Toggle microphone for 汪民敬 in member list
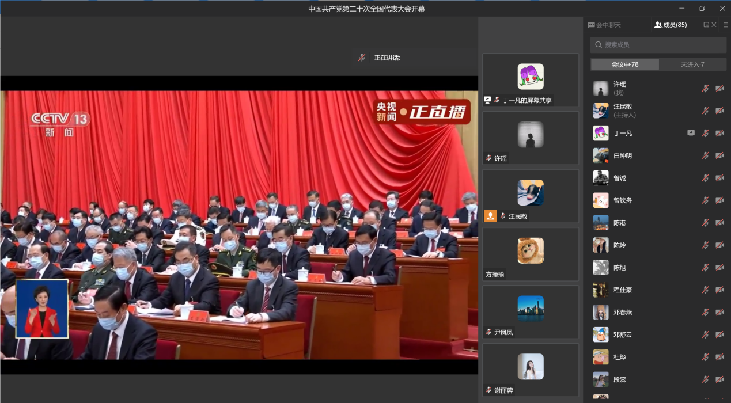 (705, 111)
